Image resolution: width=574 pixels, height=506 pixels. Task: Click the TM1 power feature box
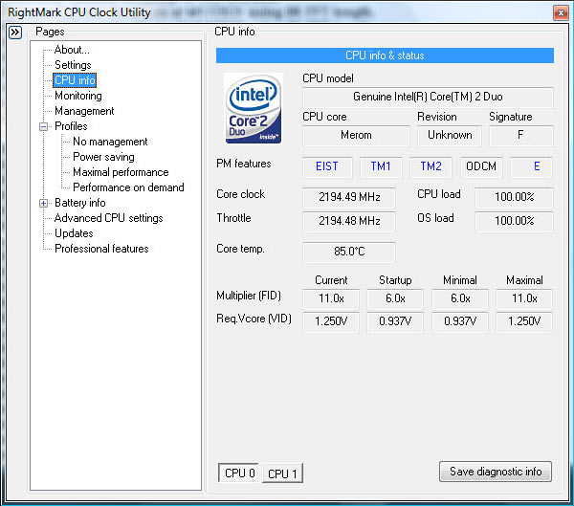click(x=381, y=166)
